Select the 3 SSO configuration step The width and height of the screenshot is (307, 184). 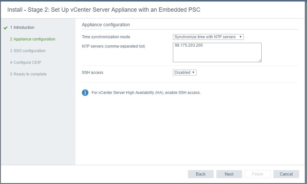28,51
